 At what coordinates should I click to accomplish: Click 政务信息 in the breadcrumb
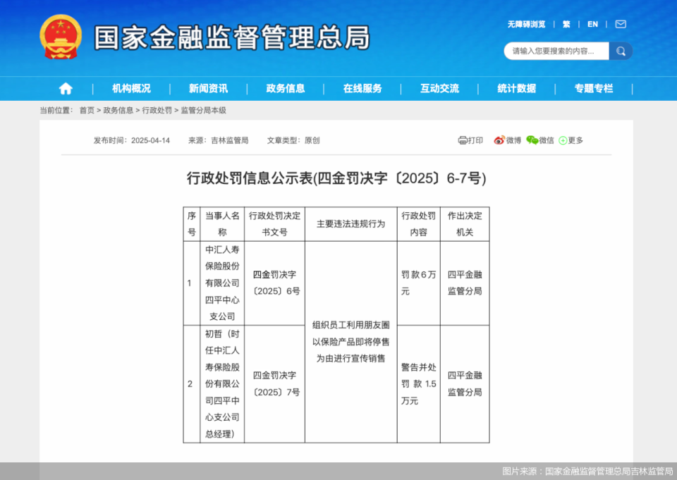[x=118, y=111]
